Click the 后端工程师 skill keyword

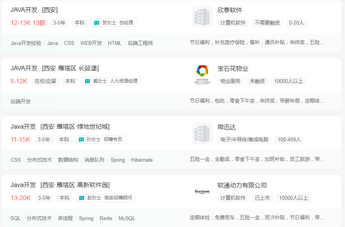tap(140, 43)
